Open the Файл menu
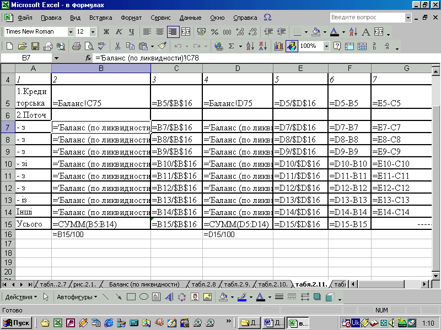Screen dimensions: 441x330 coord(25,18)
